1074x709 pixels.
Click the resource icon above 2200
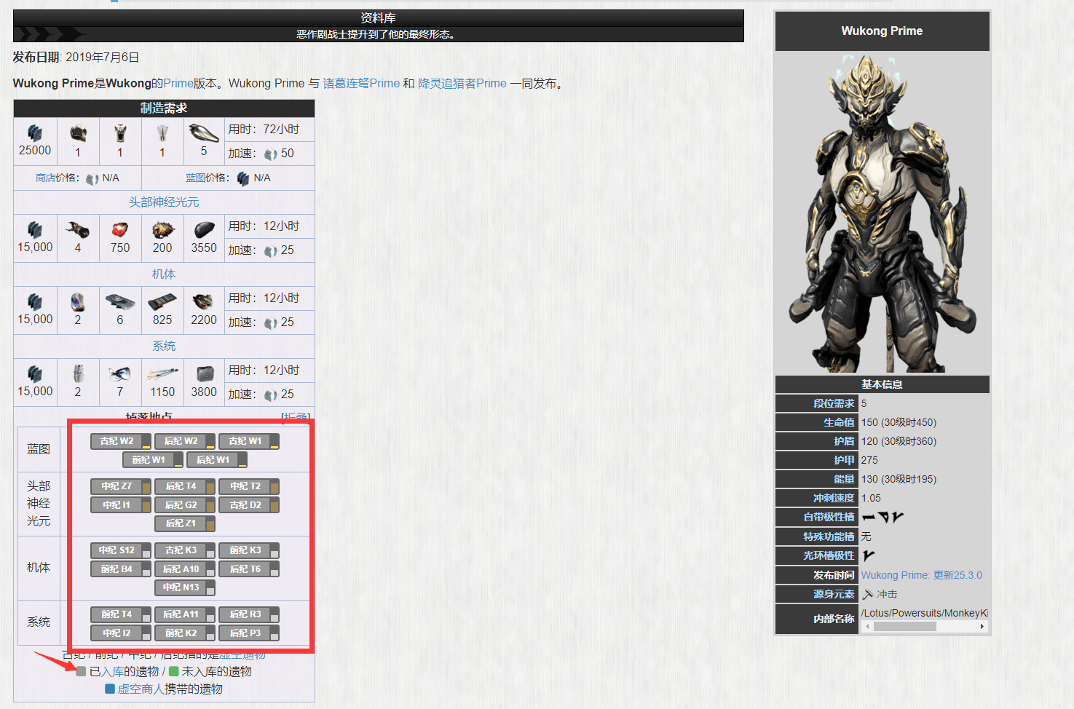click(203, 301)
